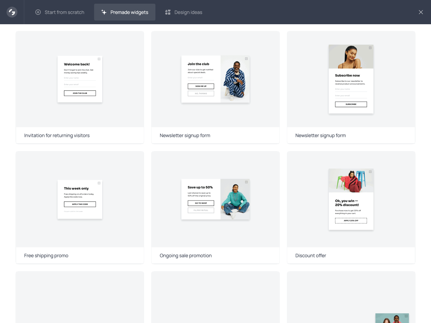The height and width of the screenshot is (323, 431).
Task: Click close icon on Welcome back preview
Action: tap(99, 59)
